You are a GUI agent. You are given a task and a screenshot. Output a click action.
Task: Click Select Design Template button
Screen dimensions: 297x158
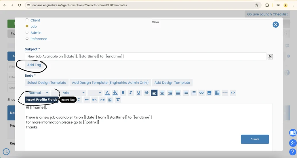coord(47,83)
